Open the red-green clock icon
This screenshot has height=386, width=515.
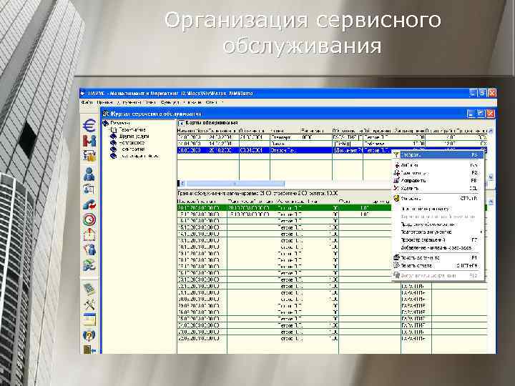tap(89, 219)
